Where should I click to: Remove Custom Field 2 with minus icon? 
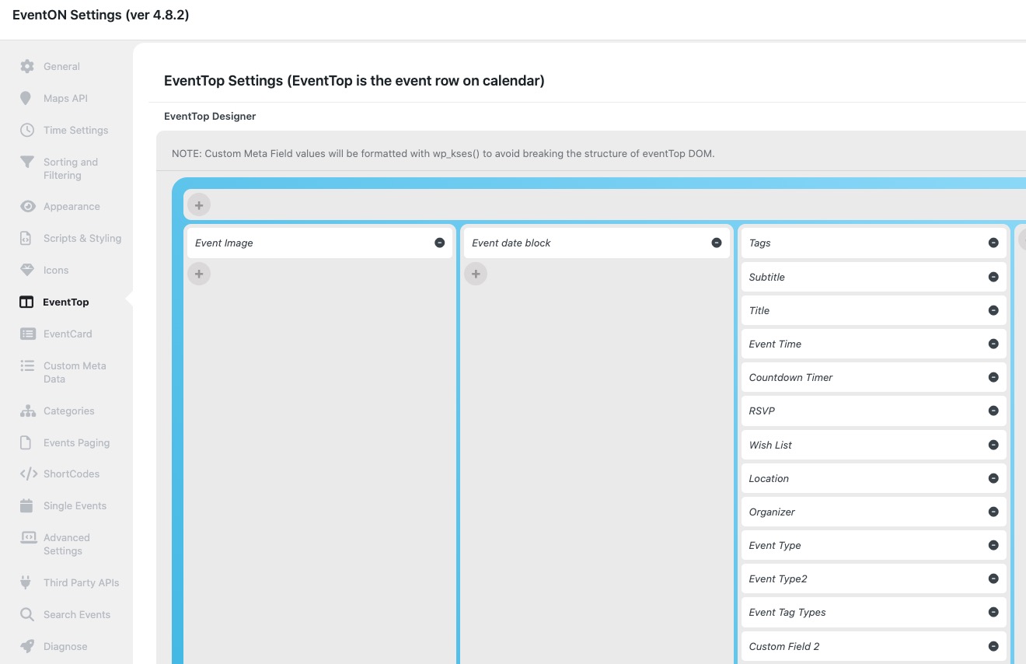tap(993, 646)
